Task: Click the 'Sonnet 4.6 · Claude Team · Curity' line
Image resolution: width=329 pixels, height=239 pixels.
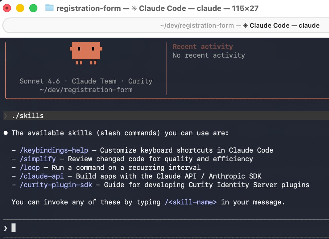Action: (x=86, y=81)
